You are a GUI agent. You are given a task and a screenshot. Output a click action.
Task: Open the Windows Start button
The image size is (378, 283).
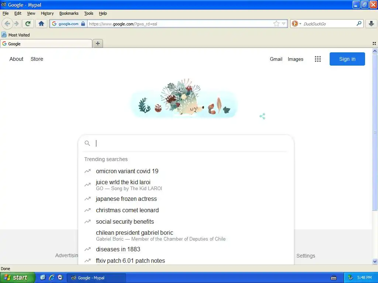pyautogui.click(x=17, y=277)
